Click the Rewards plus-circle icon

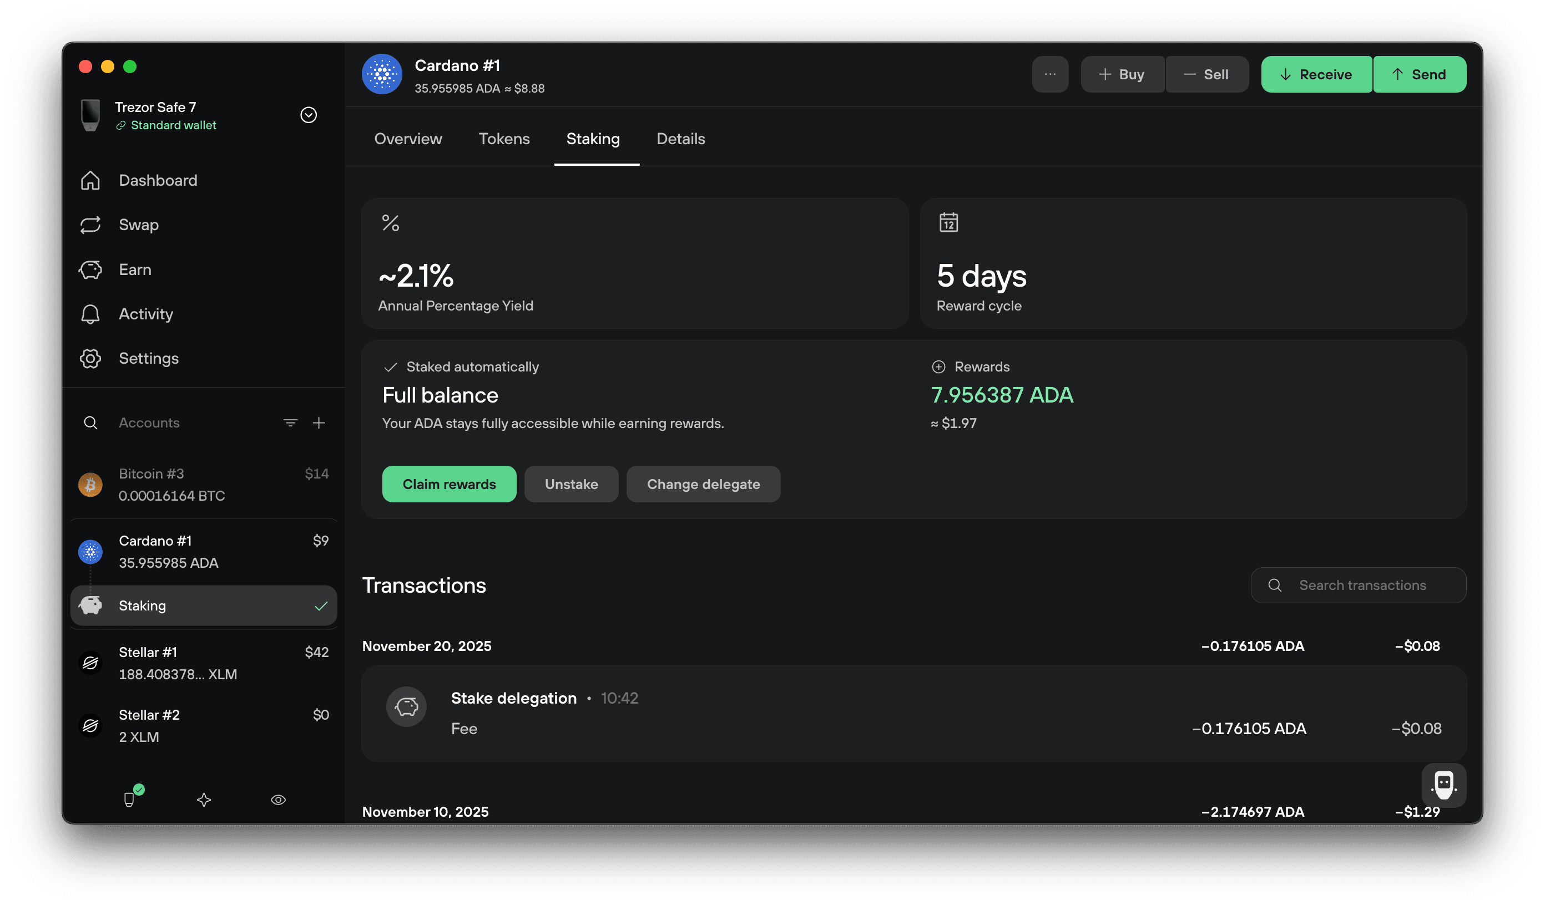click(x=938, y=367)
